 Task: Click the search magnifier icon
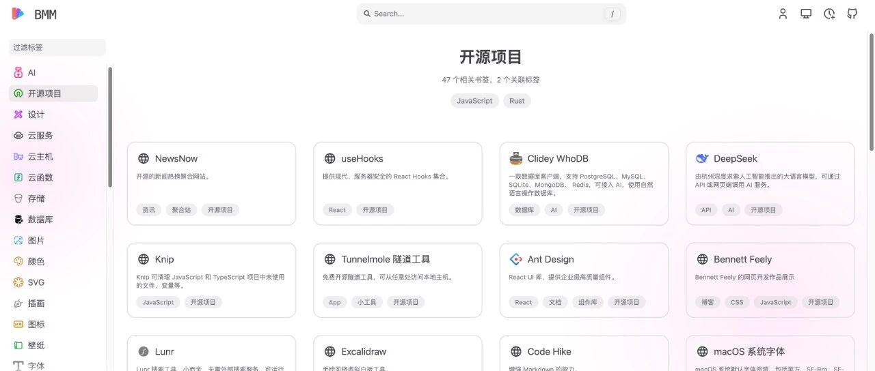coord(367,14)
